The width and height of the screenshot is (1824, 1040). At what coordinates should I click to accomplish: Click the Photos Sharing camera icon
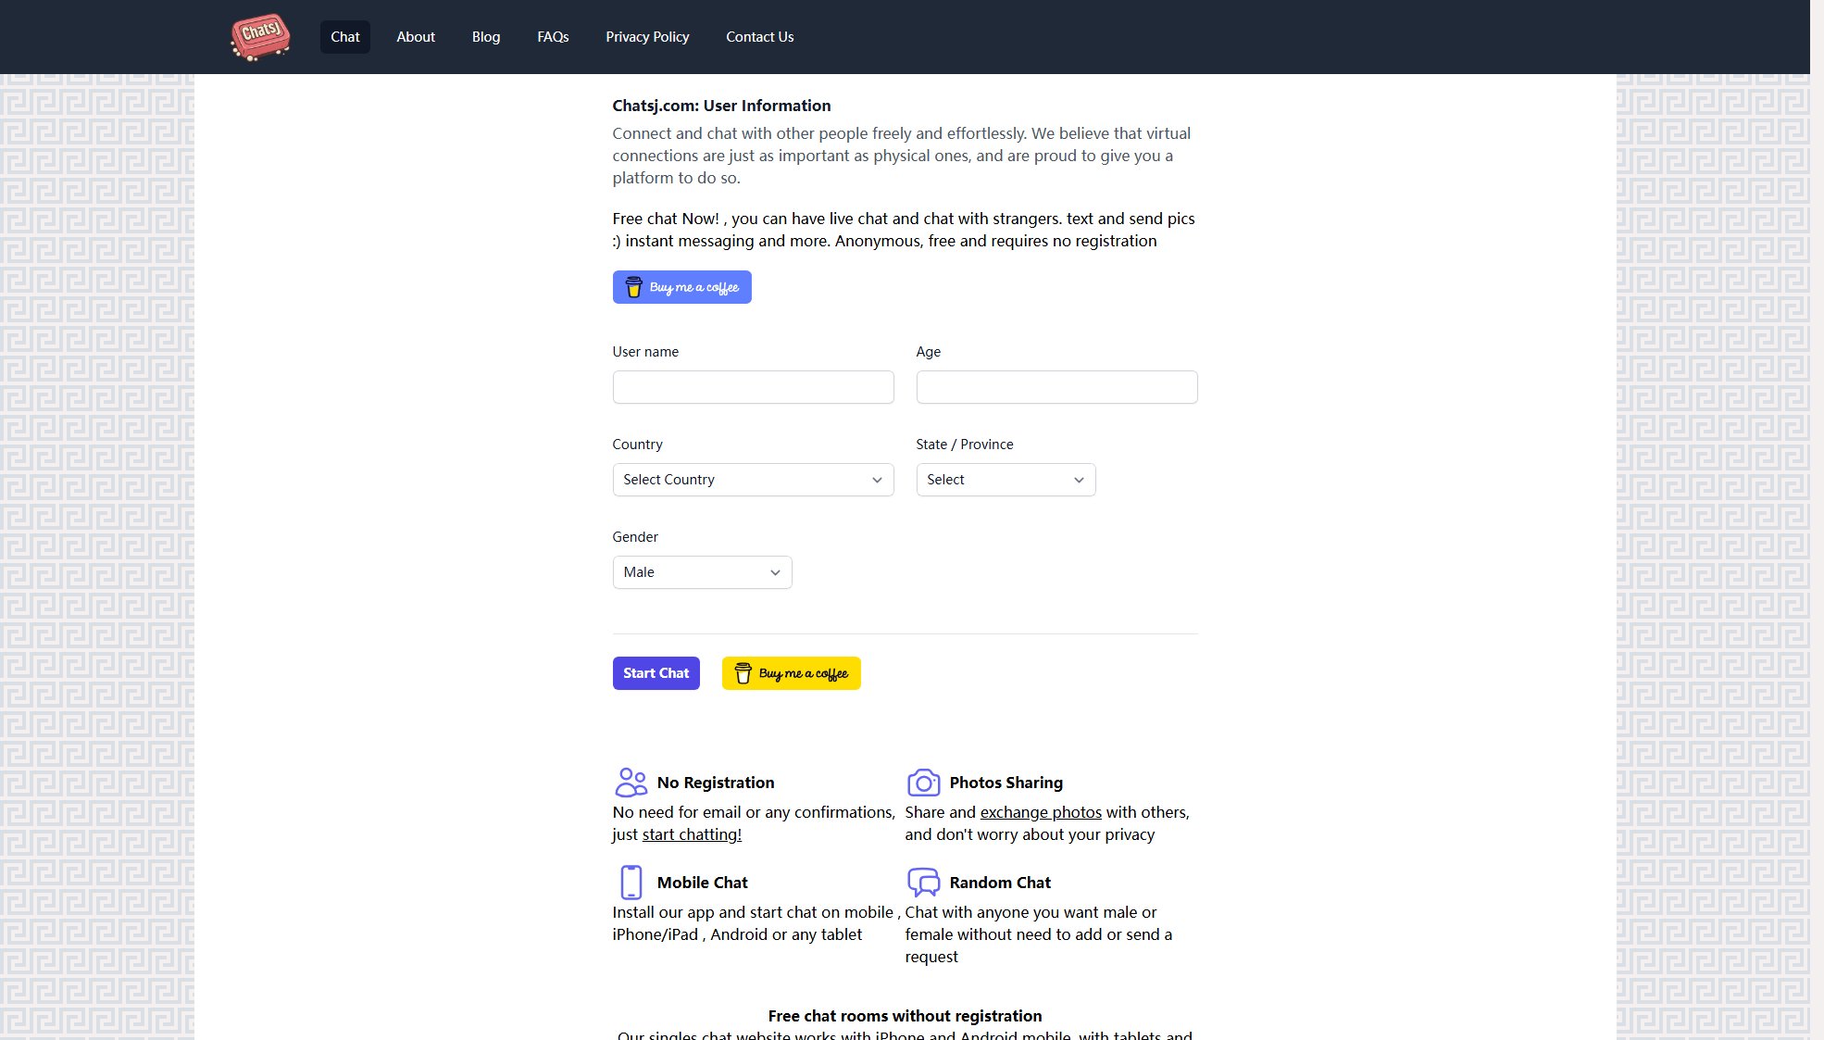pyautogui.click(x=923, y=783)
